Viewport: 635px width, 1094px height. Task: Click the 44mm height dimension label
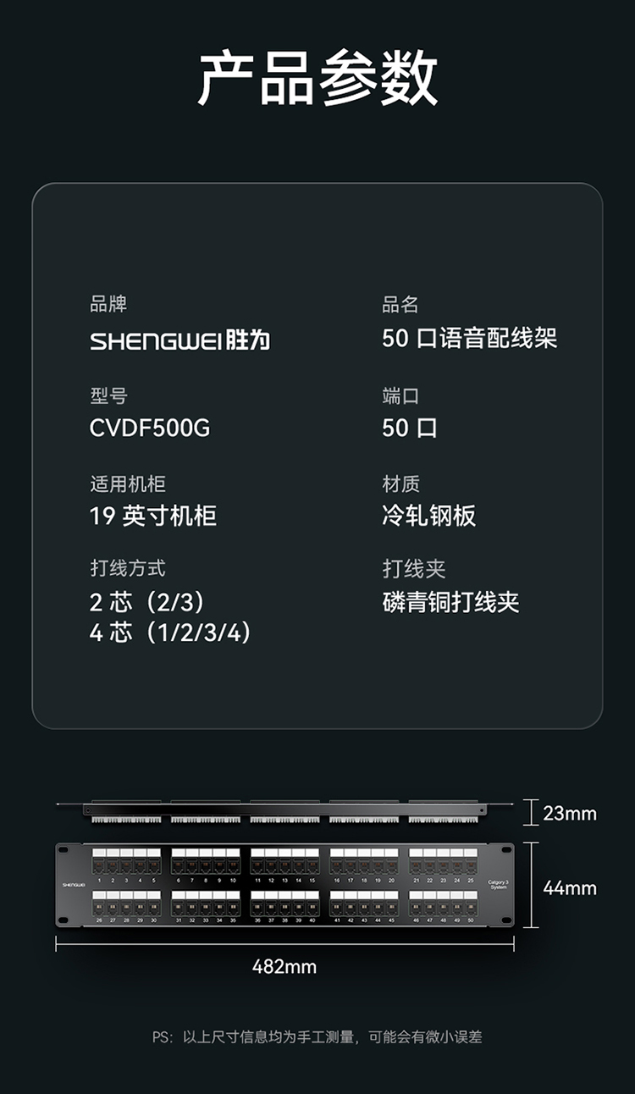570,887
